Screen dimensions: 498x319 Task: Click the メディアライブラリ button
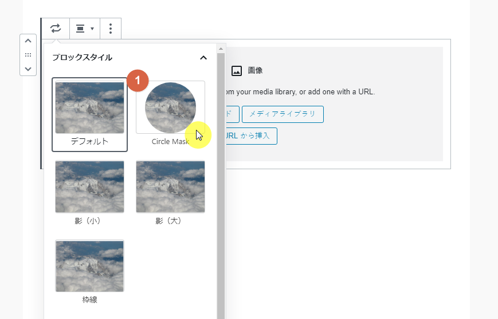tap(283, 114)
